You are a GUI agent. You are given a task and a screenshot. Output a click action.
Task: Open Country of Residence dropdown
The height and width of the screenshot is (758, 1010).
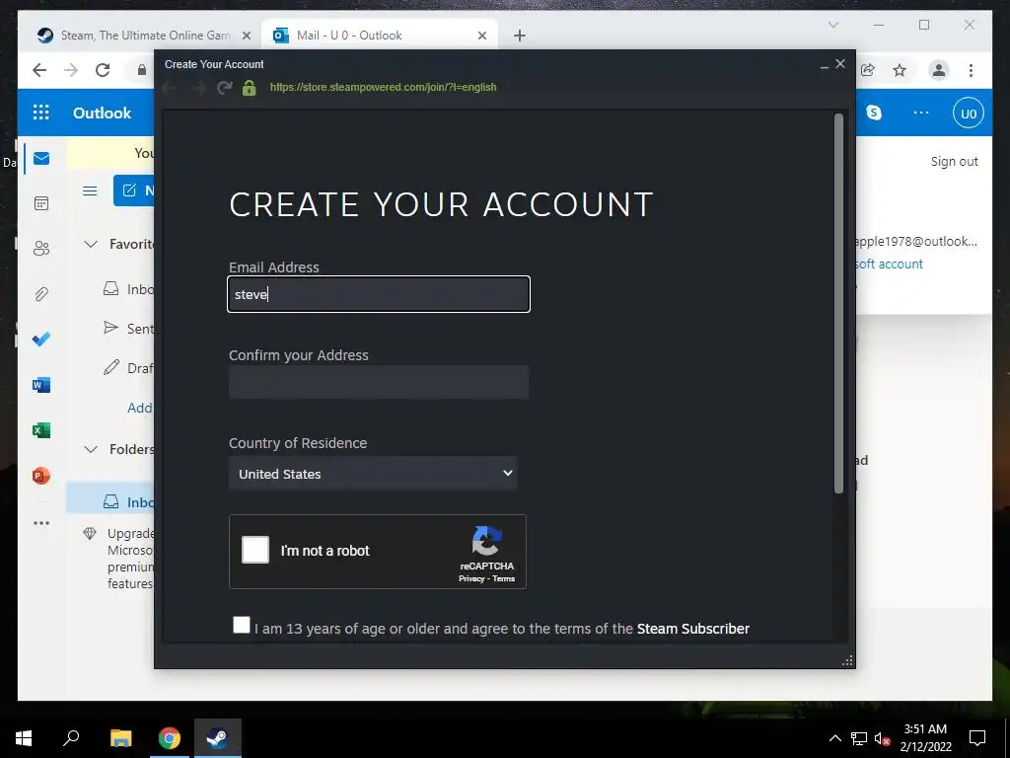[373, 474]
